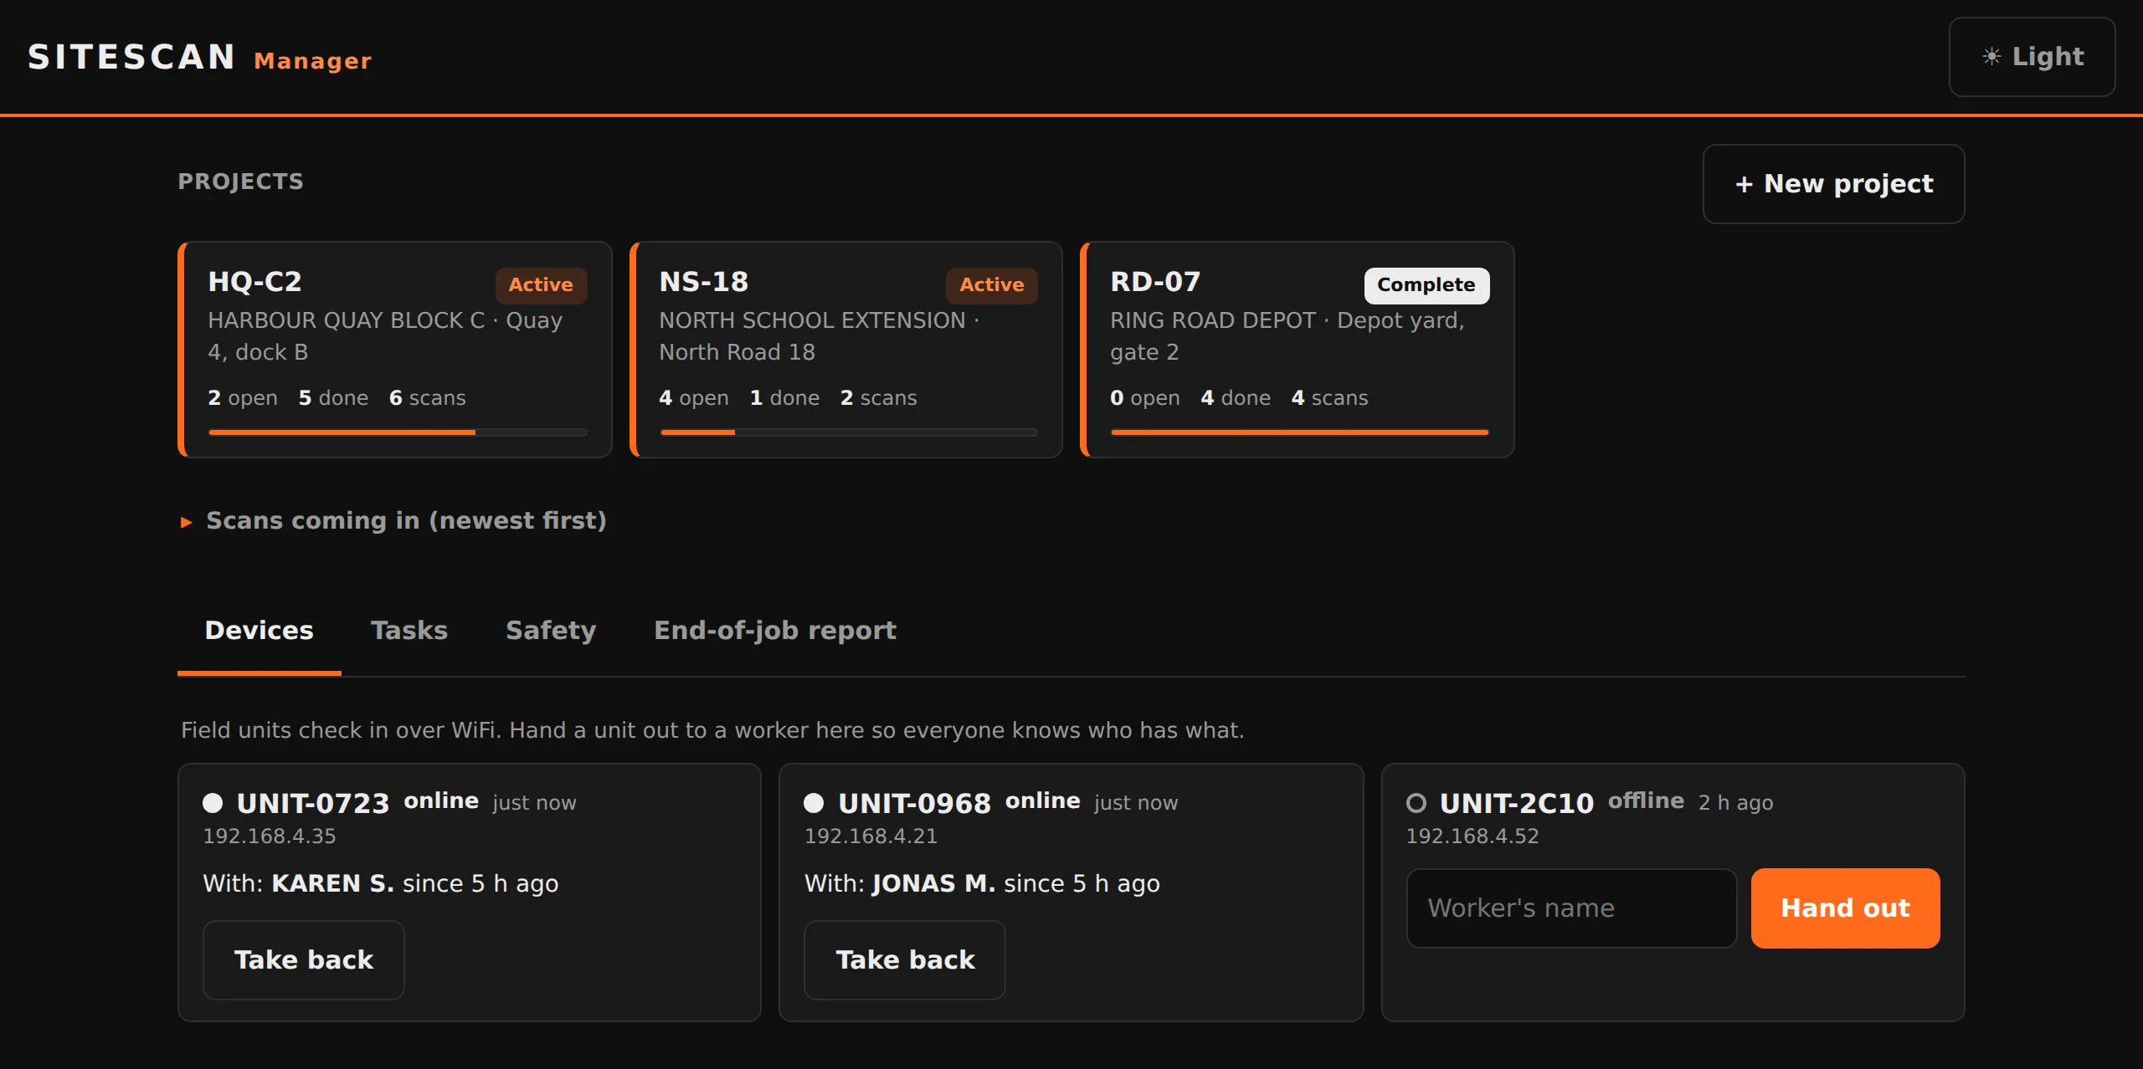This screenshot has height=1069, width=2143.
Task: Click the sun icon in theme button
Action: (1991, 57)
